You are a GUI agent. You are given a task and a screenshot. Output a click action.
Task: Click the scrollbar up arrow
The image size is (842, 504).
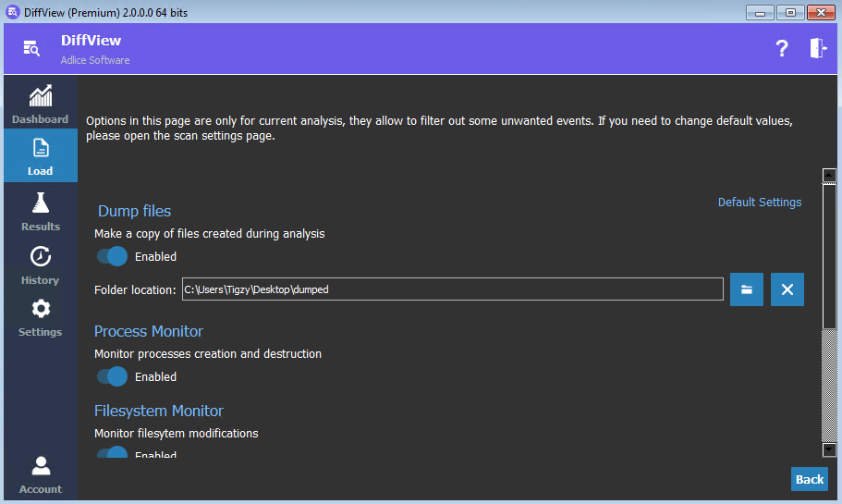[x=829, y=175]
